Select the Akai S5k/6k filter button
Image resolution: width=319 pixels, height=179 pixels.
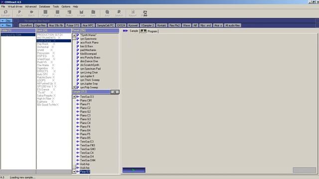click(x=56, y=25)
